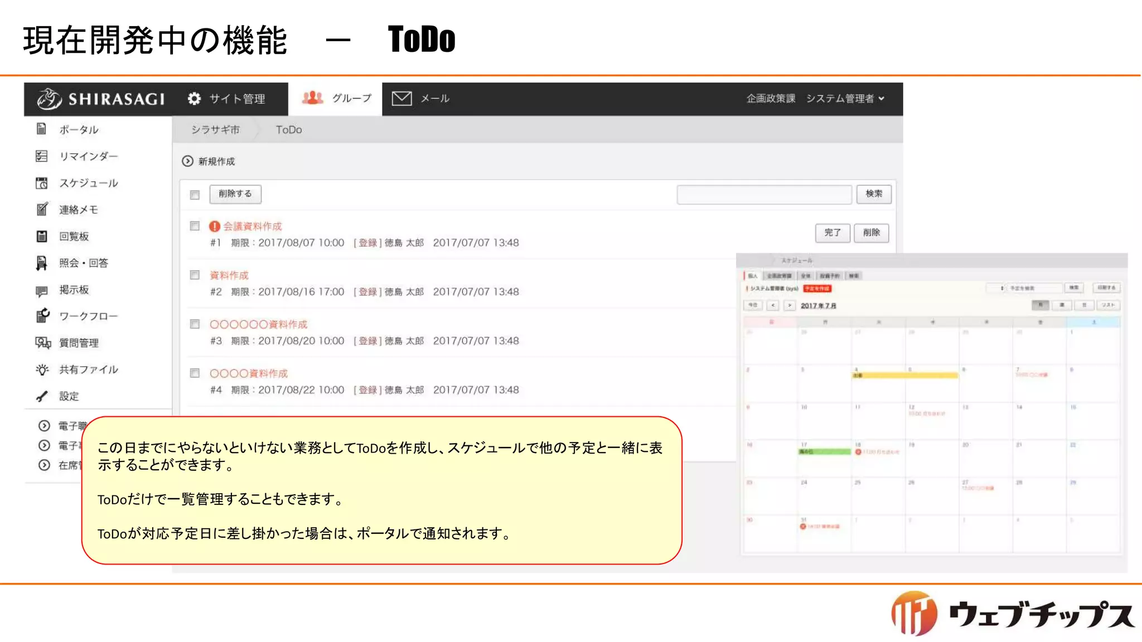1142x642 pixels.
Task: Click the 検索 button in ToDo list
Action: (874, 194)
